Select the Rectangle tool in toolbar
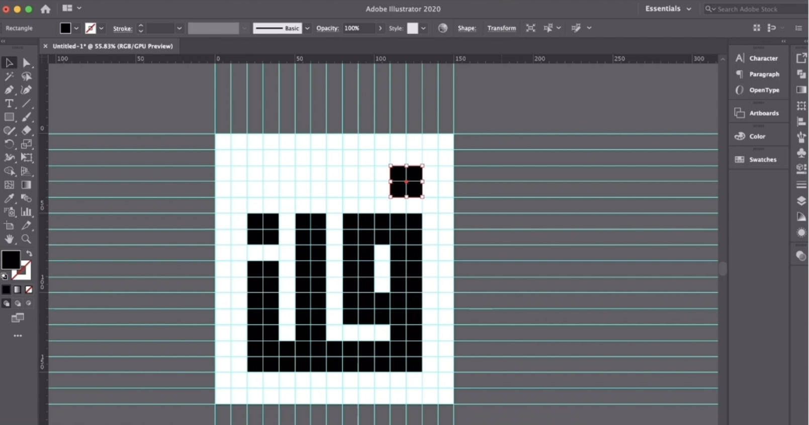This screenshot has width=809, height=425. coord(9,117)
